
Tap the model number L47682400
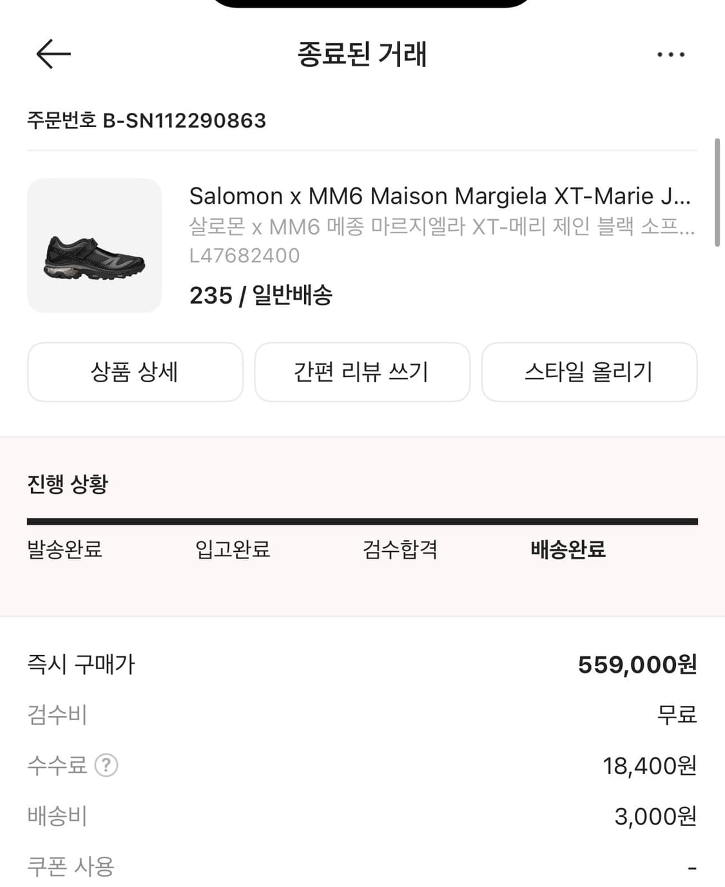tap(244, 256)
